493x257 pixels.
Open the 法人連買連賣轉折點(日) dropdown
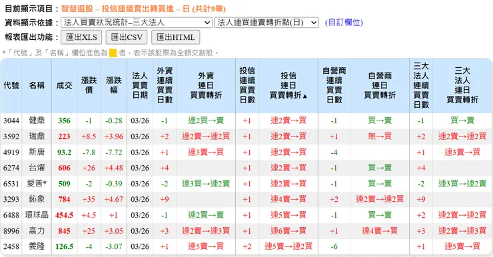tap(266, 23)
